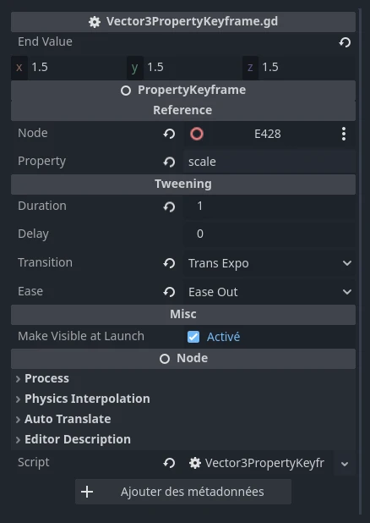Open the Transition dropdown
Viewport: 370px width, 523px height.
point(269,263)
